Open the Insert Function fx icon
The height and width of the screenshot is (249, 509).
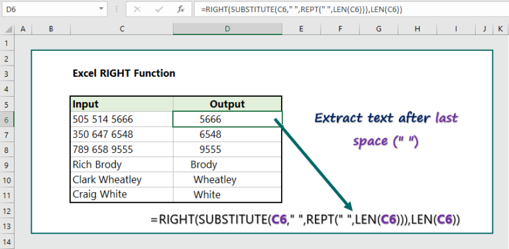(181, 9)
